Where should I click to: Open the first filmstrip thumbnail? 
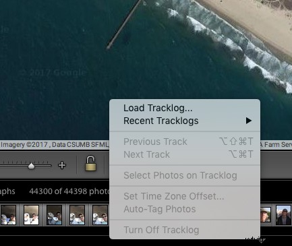click(8, 215)
